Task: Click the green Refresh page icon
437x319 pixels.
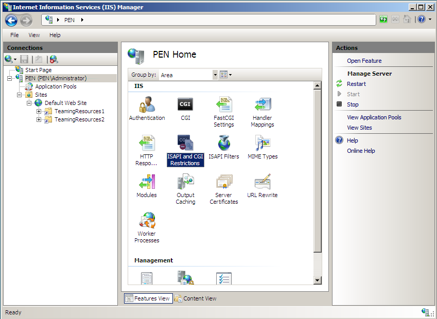Action: pos(383,19)
